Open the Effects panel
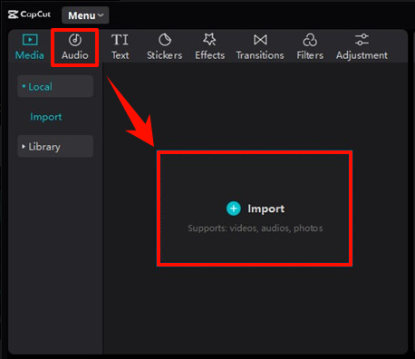This screenshot has height=359, width=415. pos(210,47)
